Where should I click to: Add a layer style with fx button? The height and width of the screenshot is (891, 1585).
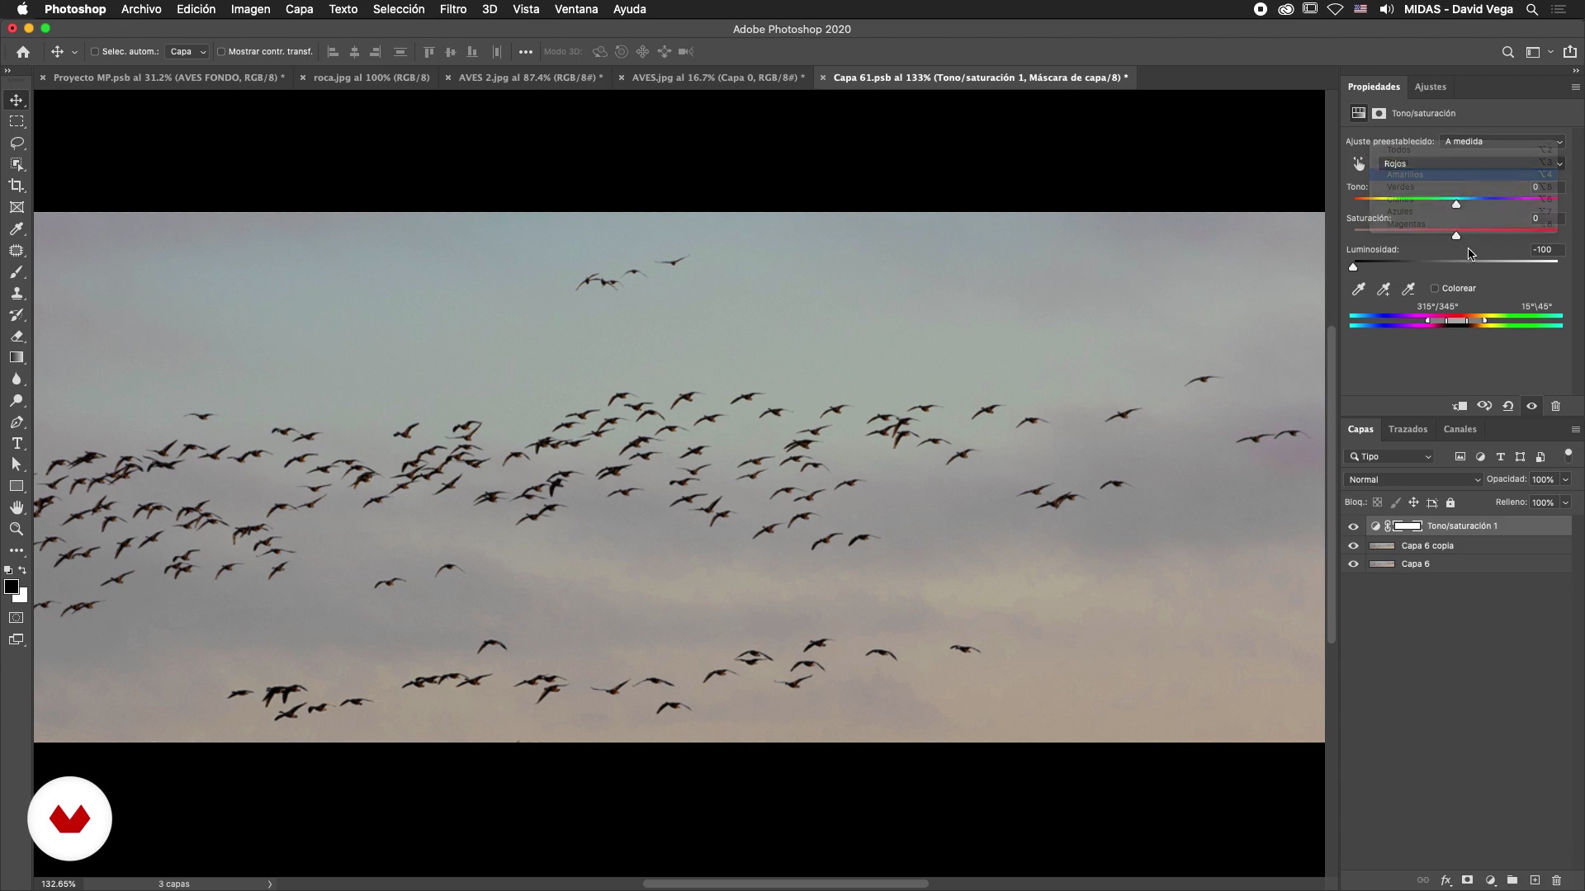pyautogui.click(x=1445, y=881)
